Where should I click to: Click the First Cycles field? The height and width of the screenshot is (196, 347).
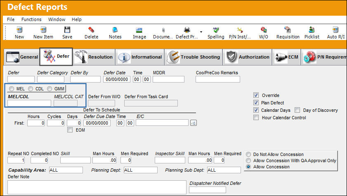(x=56, y=123)
